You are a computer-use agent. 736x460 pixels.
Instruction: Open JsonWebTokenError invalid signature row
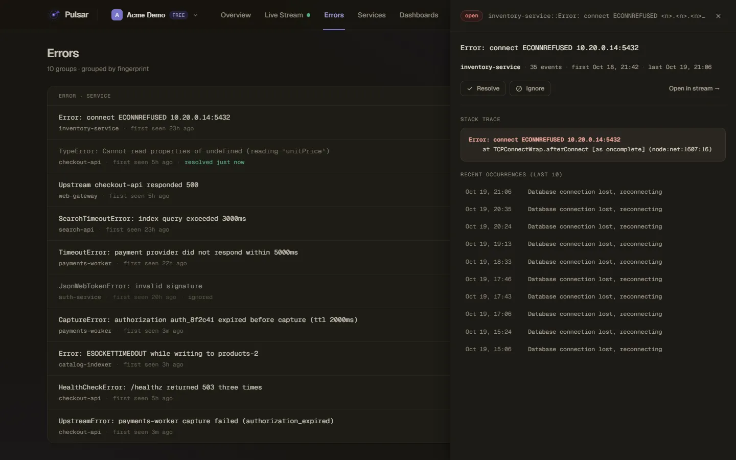248,291
